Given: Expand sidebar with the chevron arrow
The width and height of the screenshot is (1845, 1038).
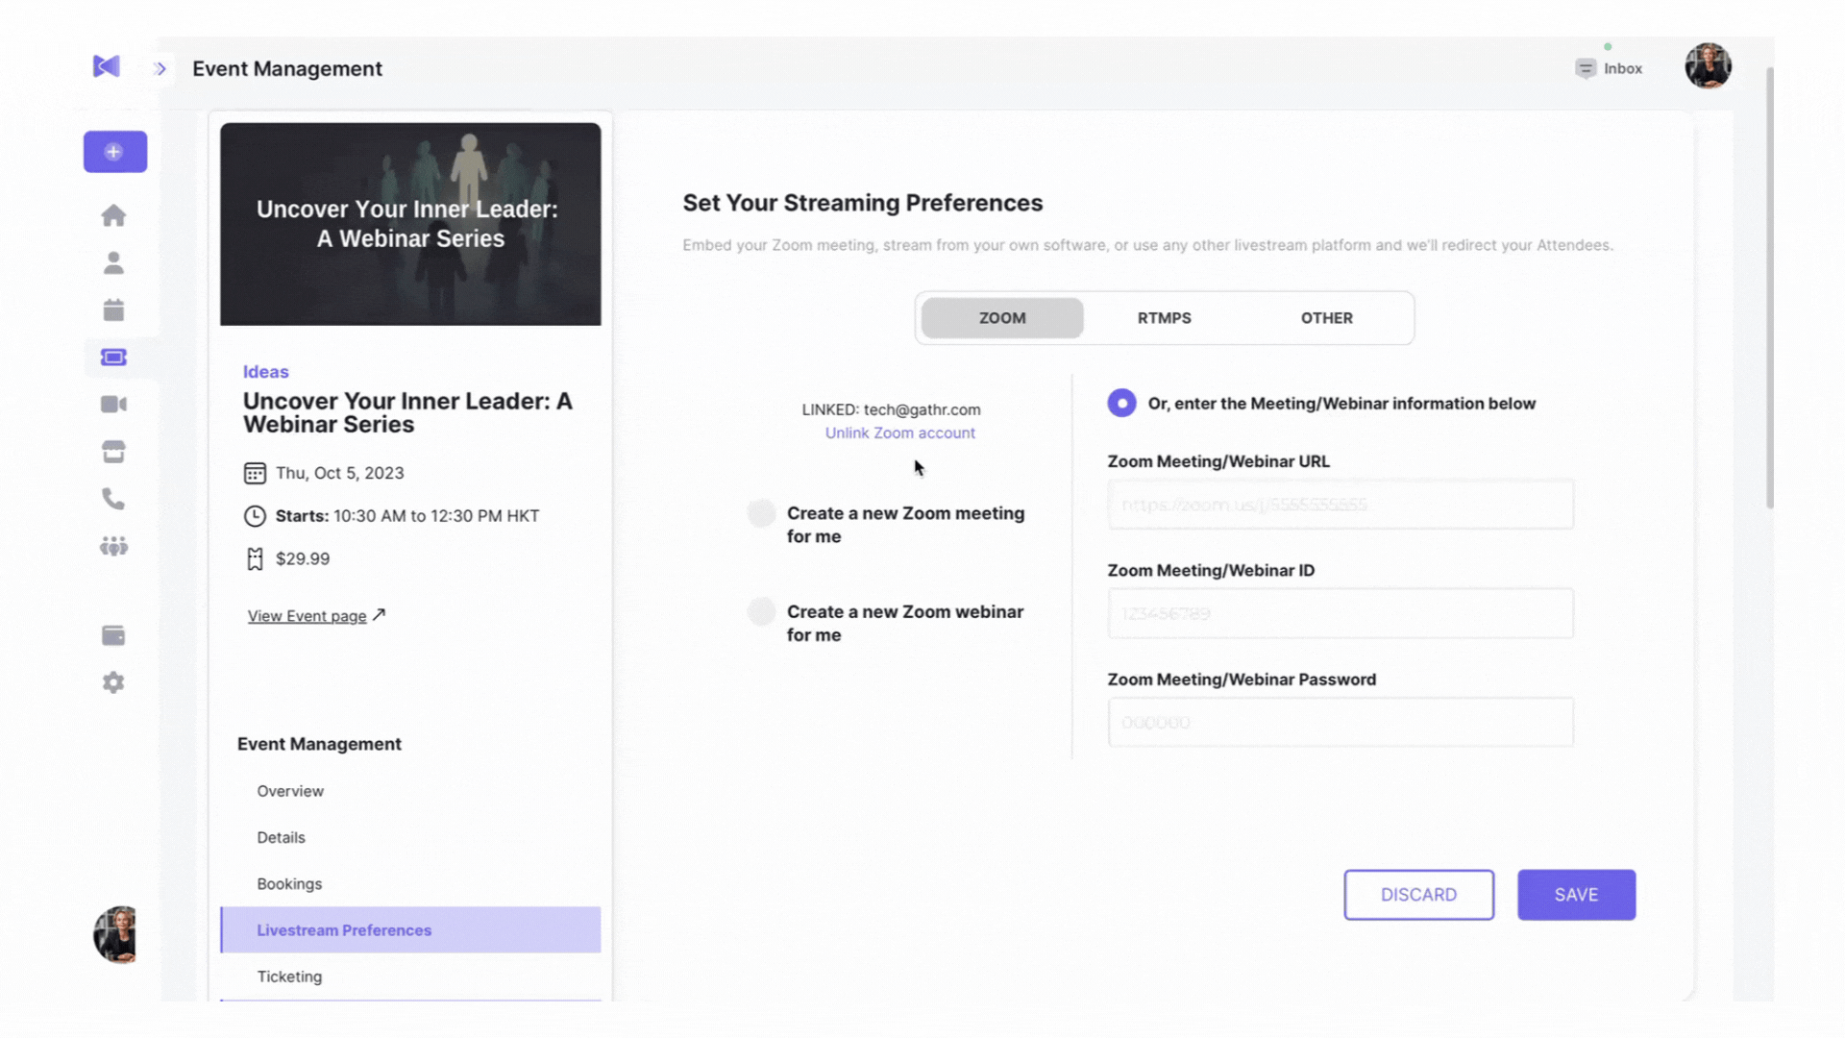Looking at the screenshot, I should [x=160, y=69].
